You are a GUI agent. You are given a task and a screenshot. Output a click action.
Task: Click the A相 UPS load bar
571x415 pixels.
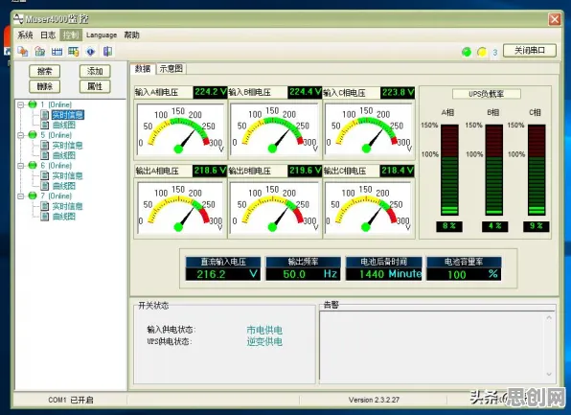[x=449, y=170]
